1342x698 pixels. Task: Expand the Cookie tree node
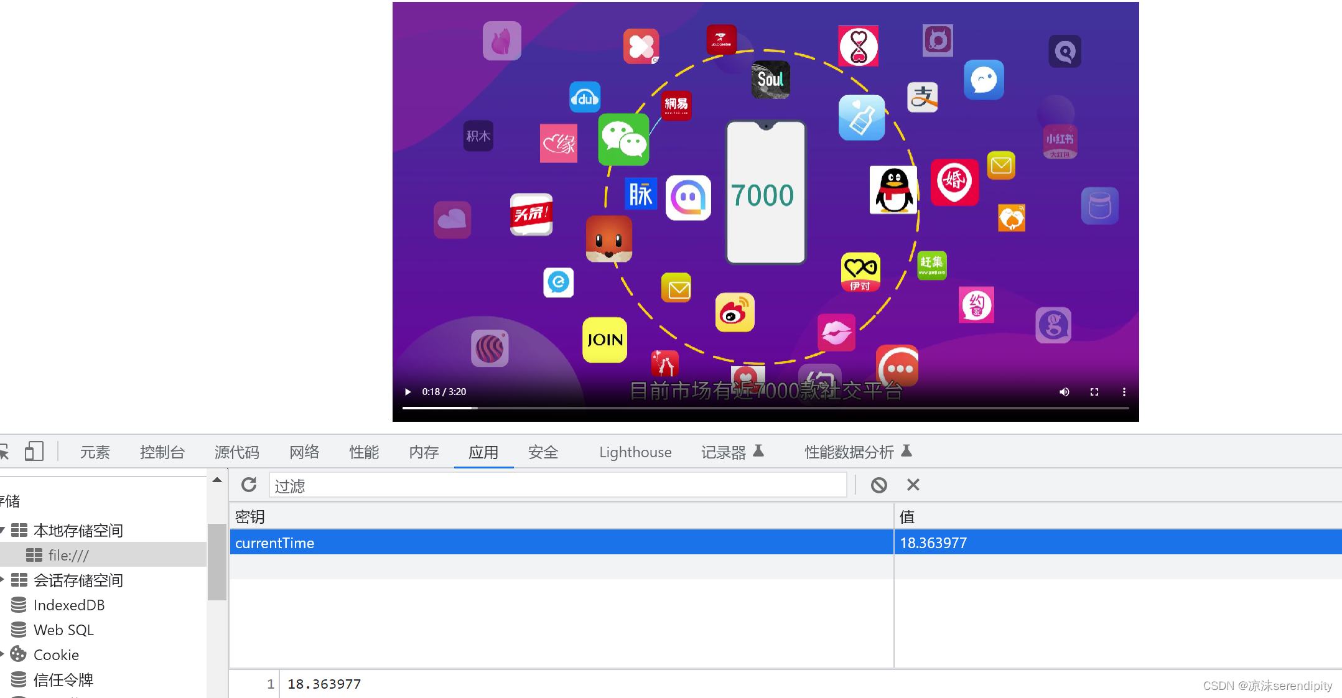[2, 654]
